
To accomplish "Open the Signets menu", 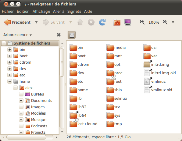I will click(x=74, y=11).
